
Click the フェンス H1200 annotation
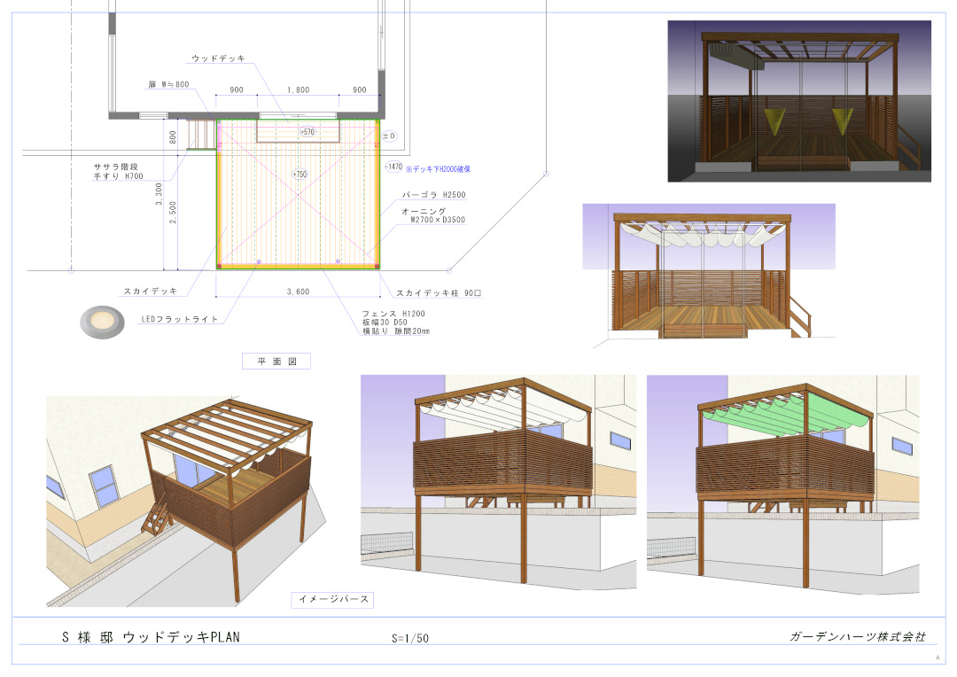tap(393, 314)
